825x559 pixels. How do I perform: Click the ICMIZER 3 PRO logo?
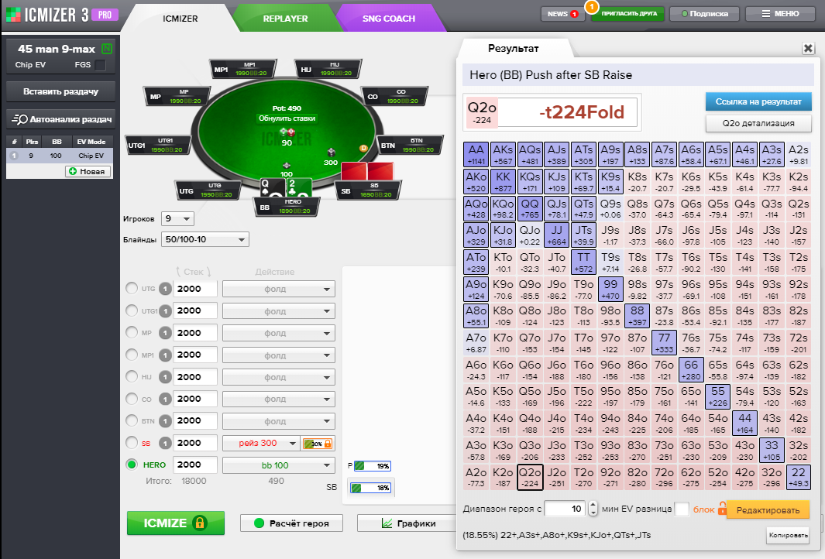tap(62, 15)
